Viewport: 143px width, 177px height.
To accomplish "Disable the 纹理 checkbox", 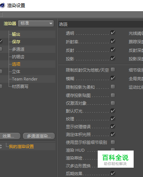I will click(113, 118).
